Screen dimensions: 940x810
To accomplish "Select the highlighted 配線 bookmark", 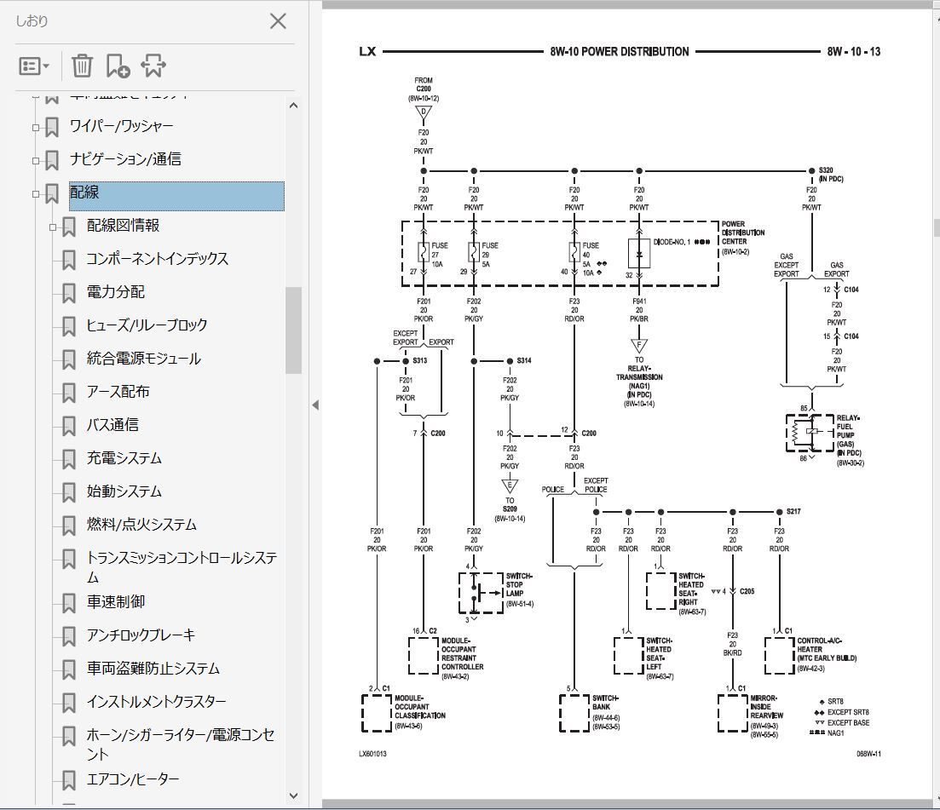I will coord(176,196).
